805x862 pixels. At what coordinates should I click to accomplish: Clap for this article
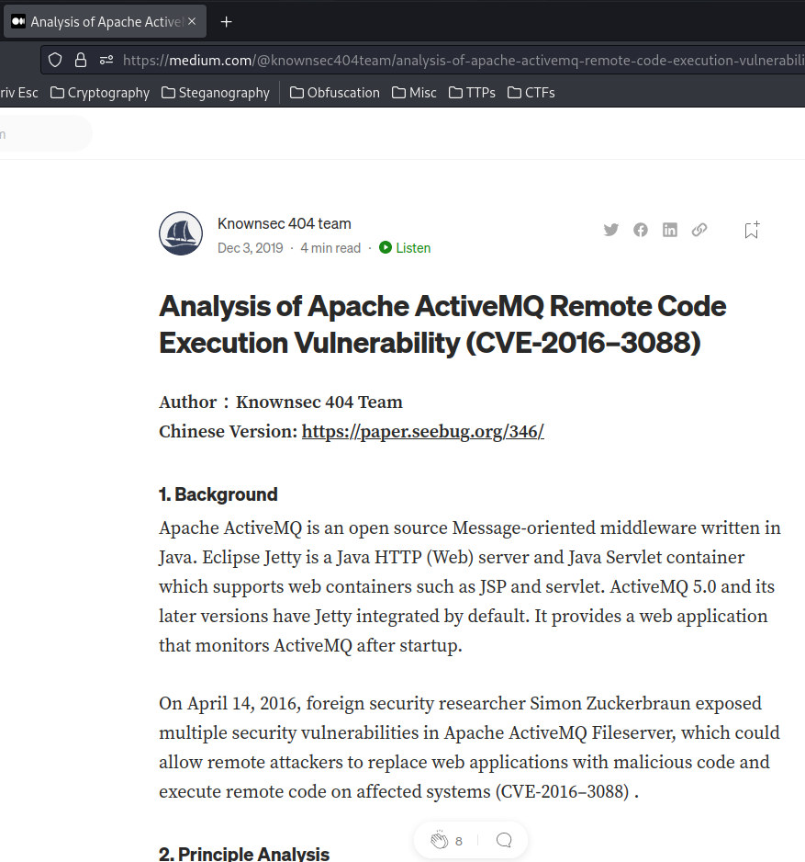click(x=440, y=840)
